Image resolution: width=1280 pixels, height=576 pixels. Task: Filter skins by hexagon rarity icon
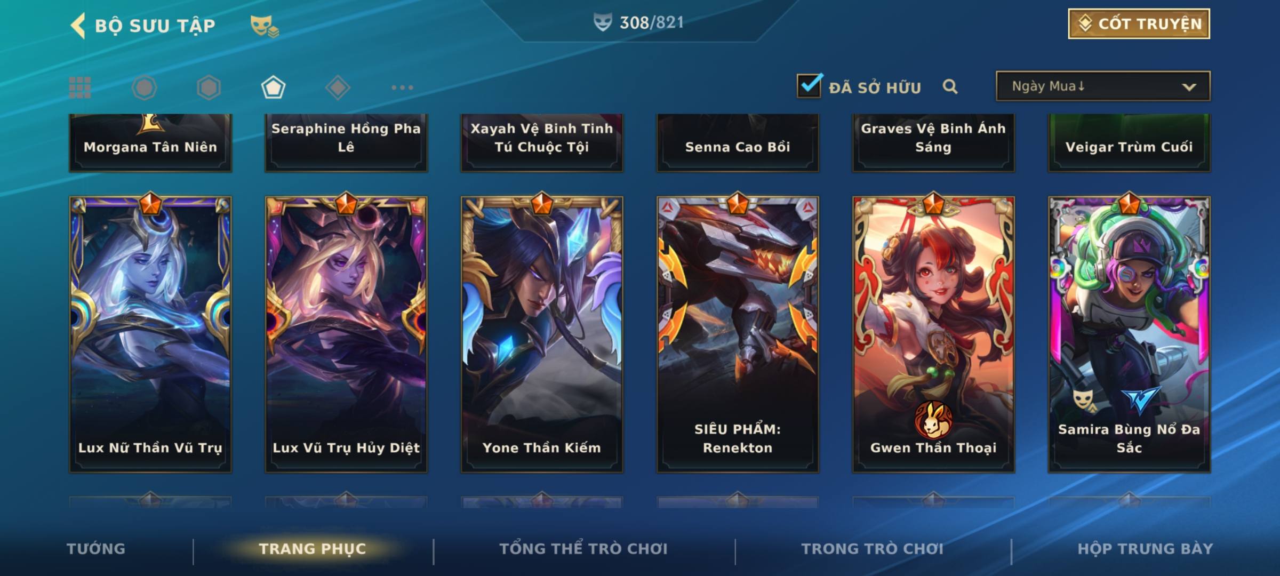pos(209,87)
